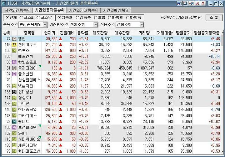
Task: Sort by the 매수잔량 column header
Action: pyautogui.click(x=122, y=33)
